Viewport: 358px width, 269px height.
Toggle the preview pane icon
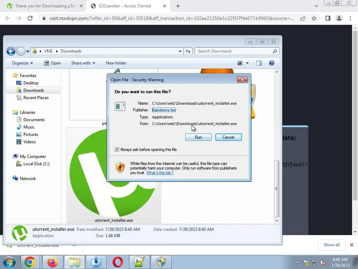click(259, 63)
